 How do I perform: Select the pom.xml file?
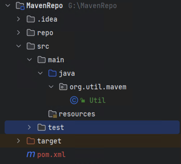coord(51,154)
